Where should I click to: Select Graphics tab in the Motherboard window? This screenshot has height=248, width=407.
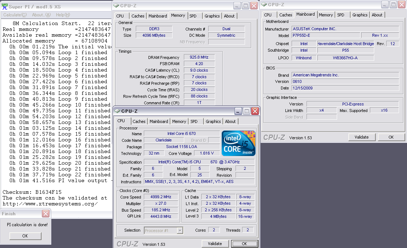click(360, 15)
